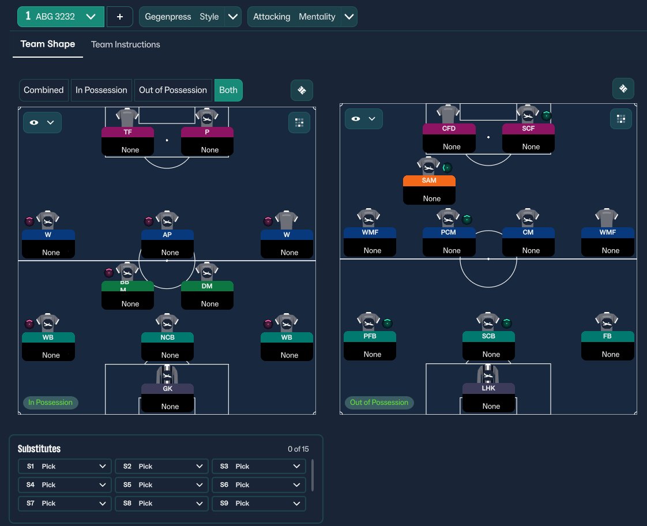
Task: Click the right WB role card
Action: coord(287,347)
